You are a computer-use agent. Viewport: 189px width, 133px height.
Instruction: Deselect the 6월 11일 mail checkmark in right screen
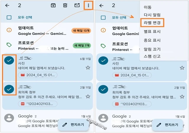pos(103,61)
